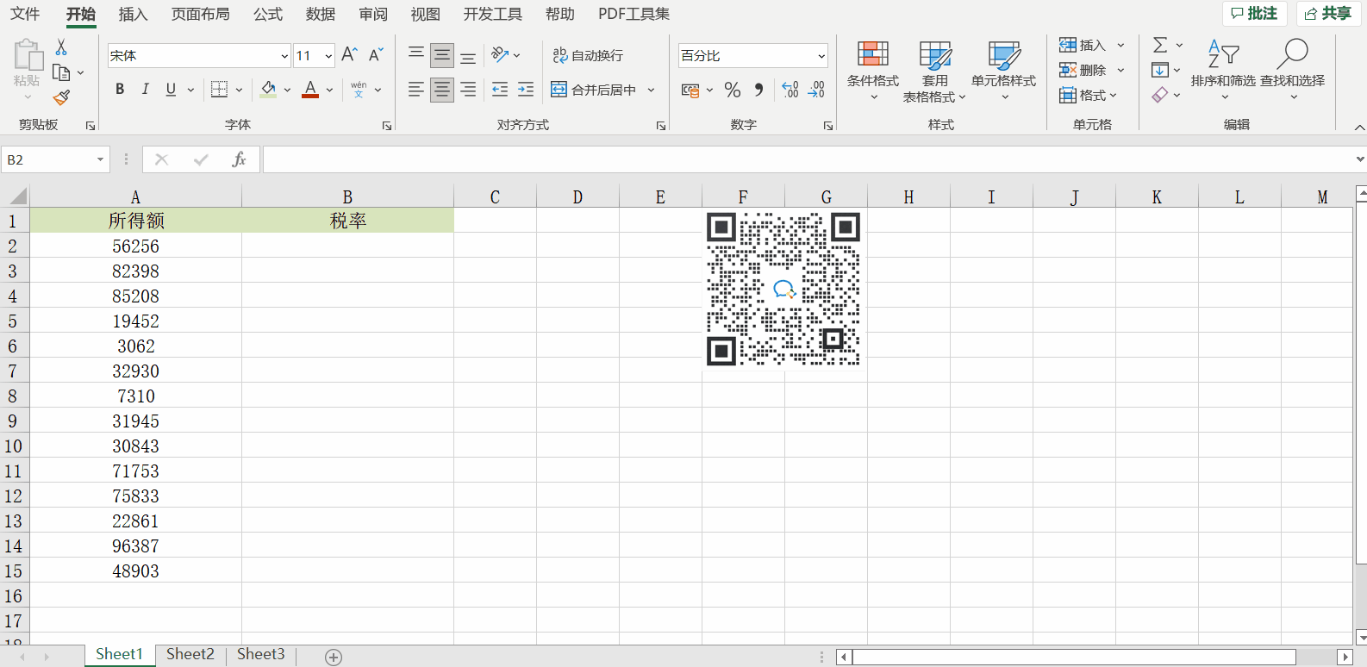Apply the fill color bucket

[x=268, y=89]
